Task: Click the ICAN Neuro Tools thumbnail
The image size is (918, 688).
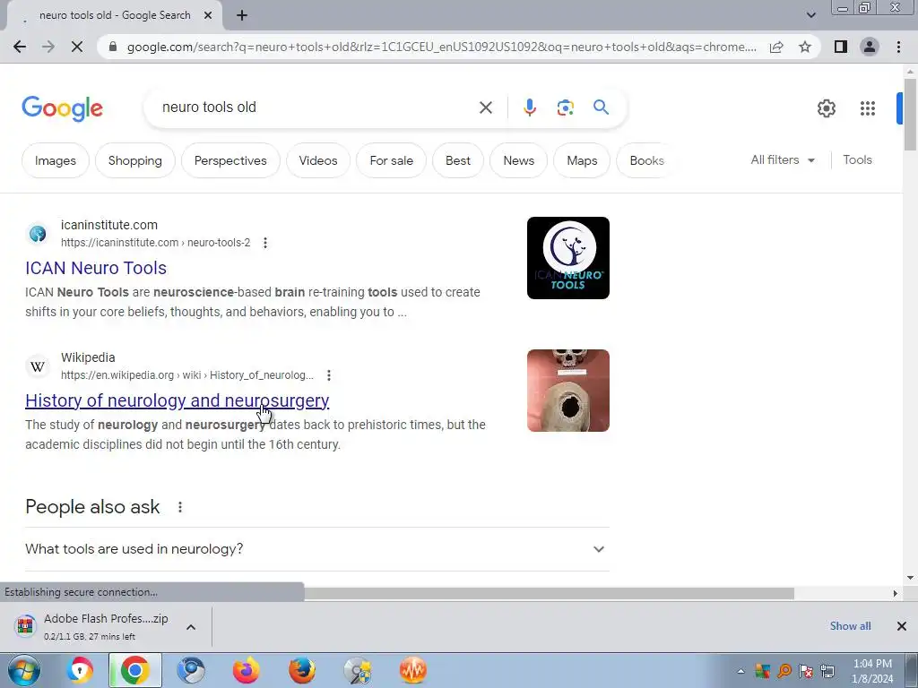Action: [567, 258]
